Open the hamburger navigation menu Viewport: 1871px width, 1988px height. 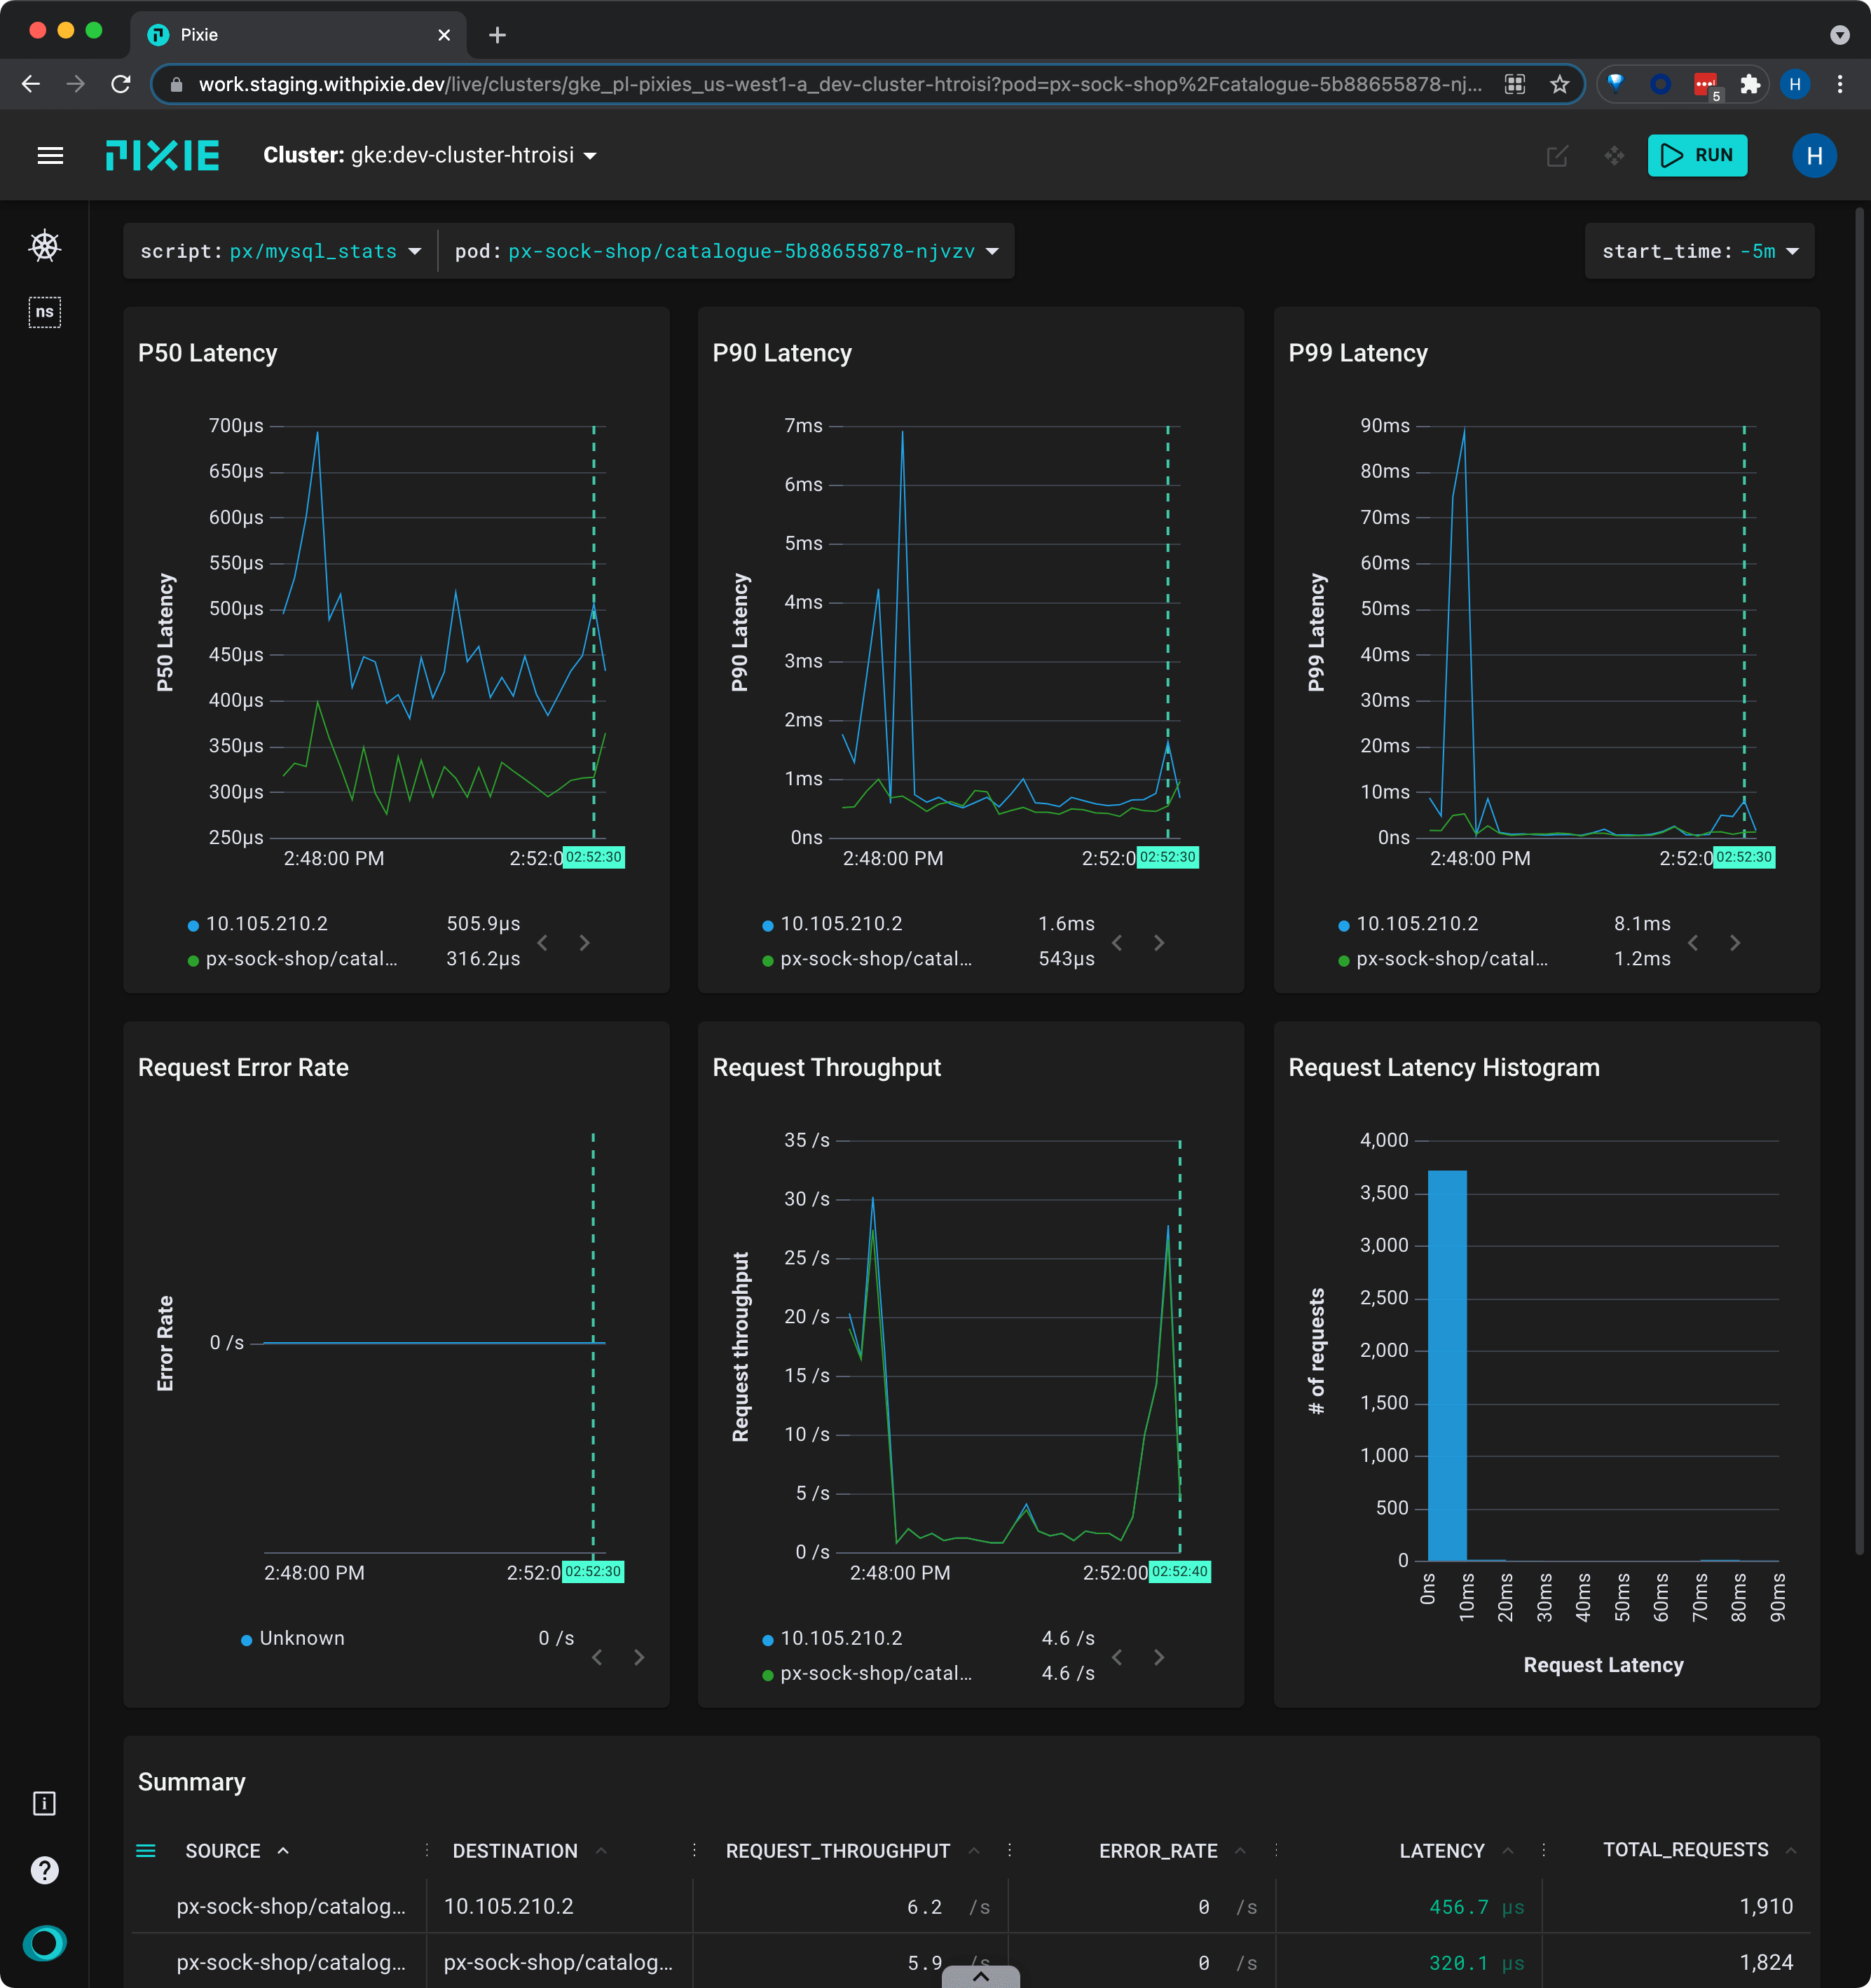tap(50, 156)
